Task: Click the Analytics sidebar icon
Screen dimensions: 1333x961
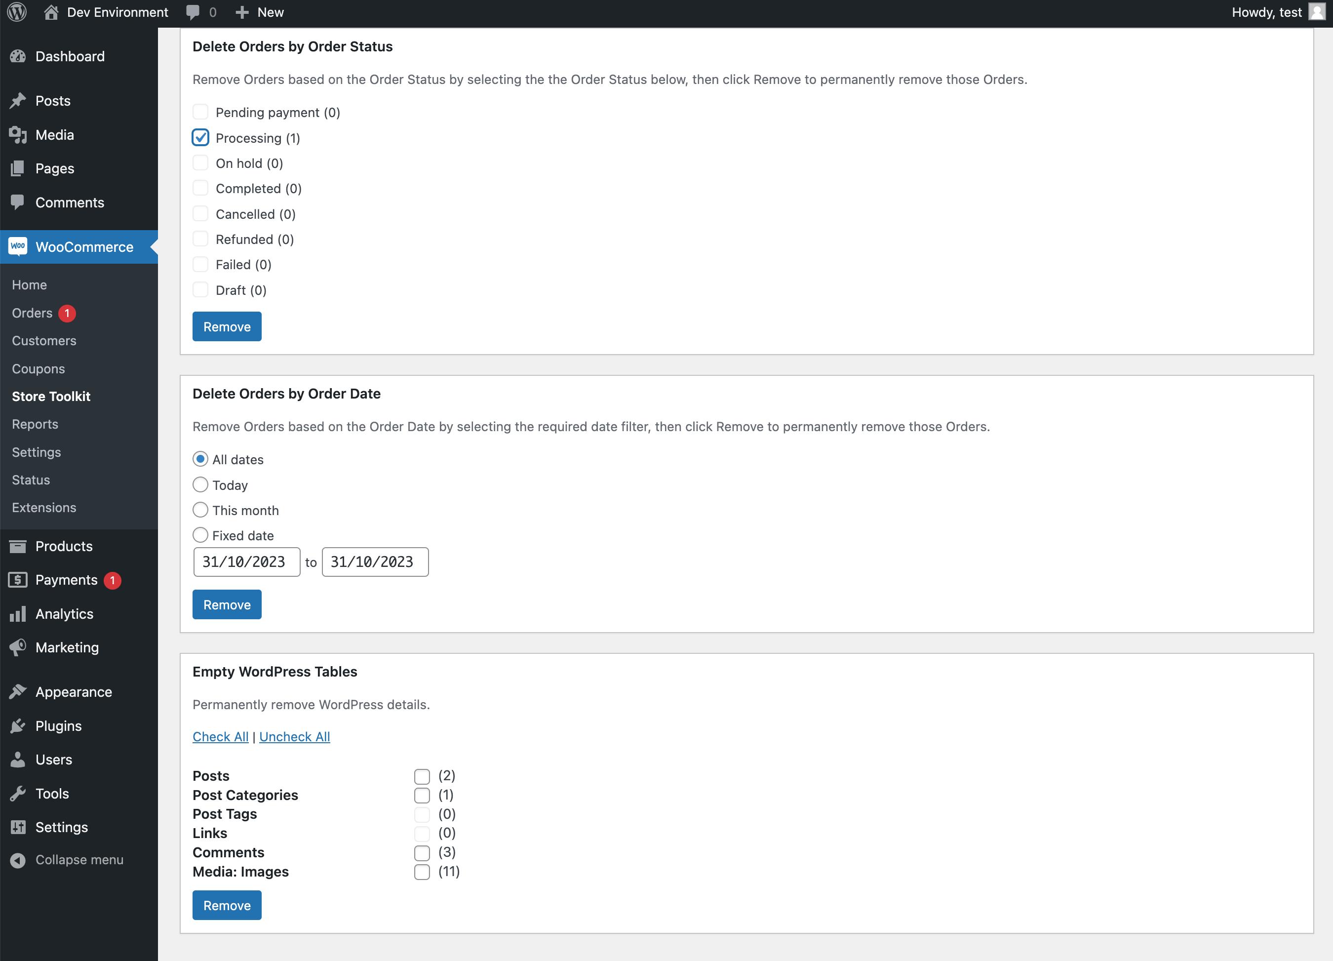Action: click(18, 613)
